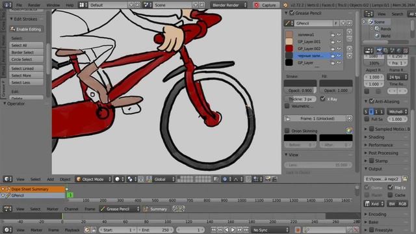Click Circle Select button
Viewport: 416px width, 234px height.
[x=26, y=59]
